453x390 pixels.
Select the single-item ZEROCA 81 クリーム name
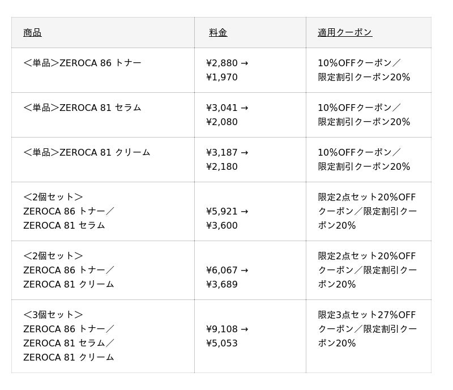[87, 152]
